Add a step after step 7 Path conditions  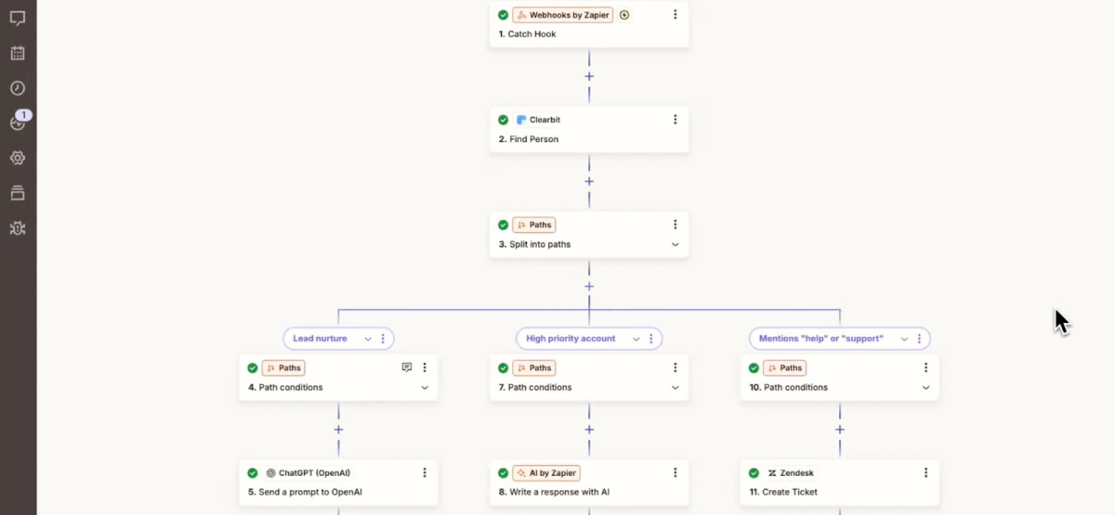(x=589, y=430)
